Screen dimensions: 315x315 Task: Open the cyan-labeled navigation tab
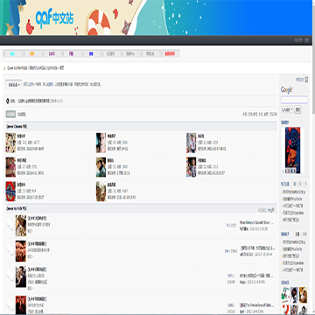coord(12,53)
